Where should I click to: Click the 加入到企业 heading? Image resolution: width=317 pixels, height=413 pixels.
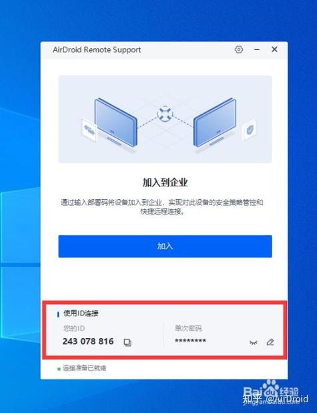(166, 182)
